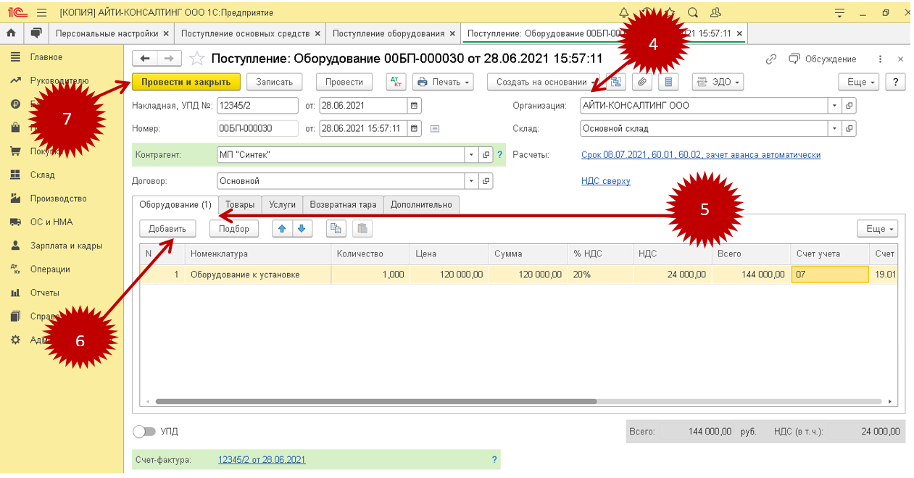Open the Склад field dropdown
This screenshot has height=478, width=914.
(835, 129)
